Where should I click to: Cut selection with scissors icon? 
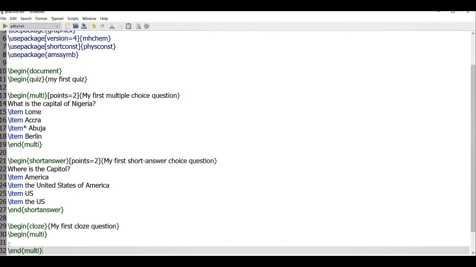click(112, 26)
